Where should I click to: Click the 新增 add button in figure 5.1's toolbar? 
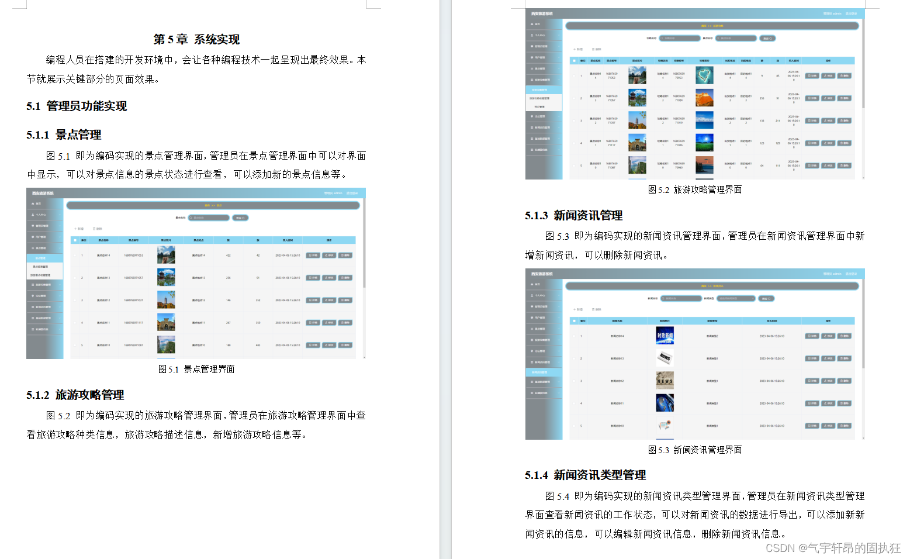click(79, 229)
